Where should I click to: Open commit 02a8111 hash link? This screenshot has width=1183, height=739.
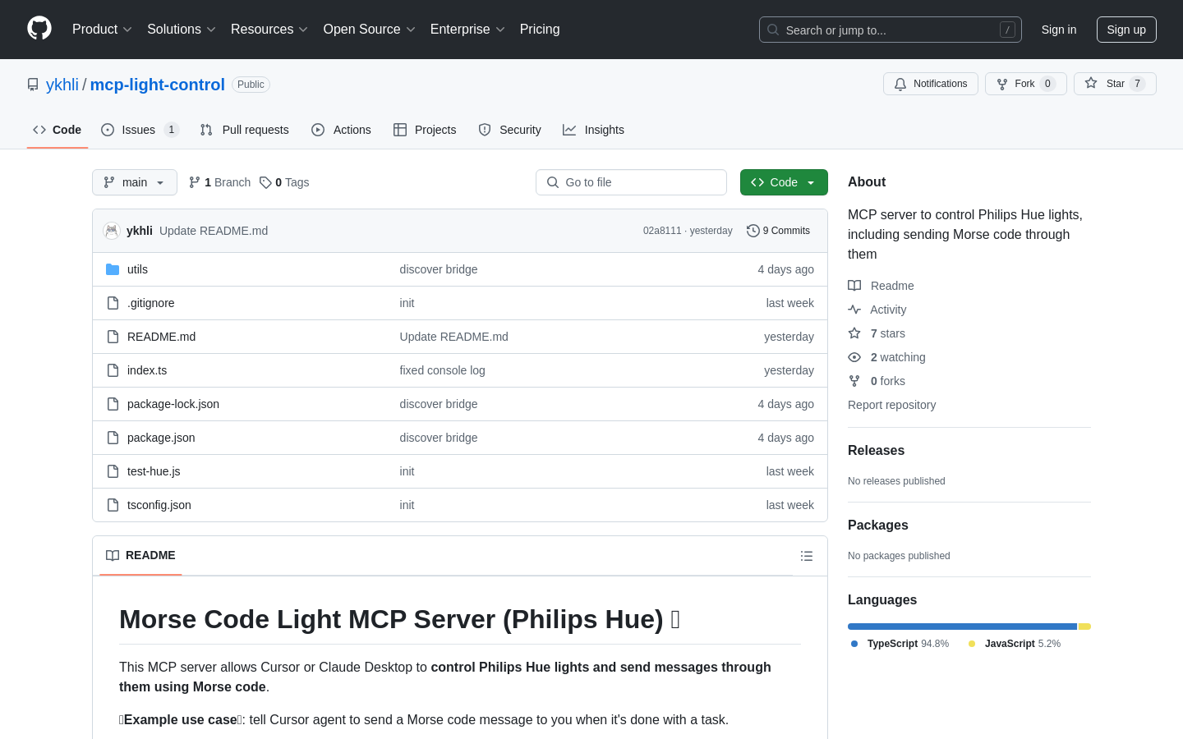tap(662, 231)
